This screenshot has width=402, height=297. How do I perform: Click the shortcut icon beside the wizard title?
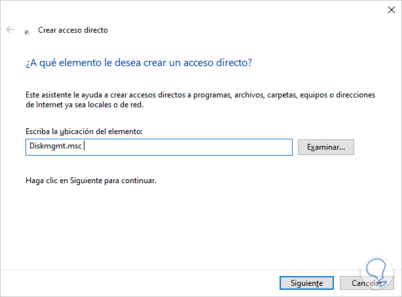click(26, 31)
